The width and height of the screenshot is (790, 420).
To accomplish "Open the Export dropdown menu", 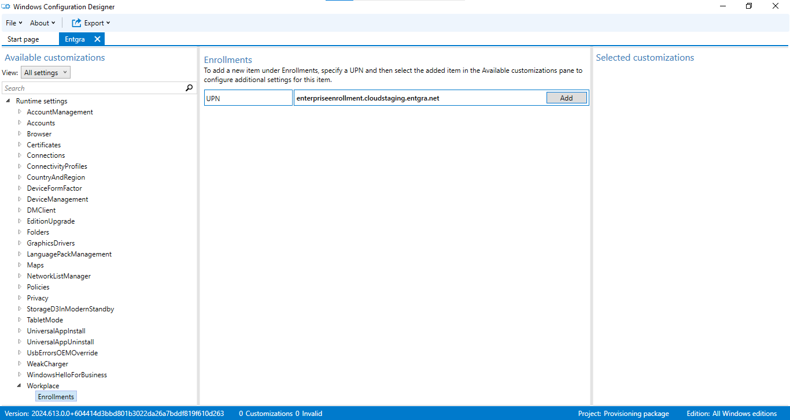I will point(97,23).
